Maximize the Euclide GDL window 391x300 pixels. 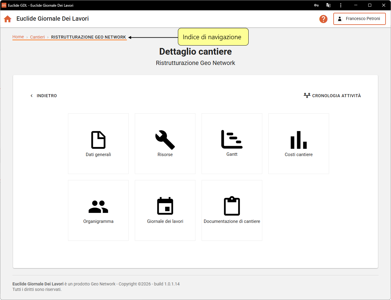click(370, 5)
